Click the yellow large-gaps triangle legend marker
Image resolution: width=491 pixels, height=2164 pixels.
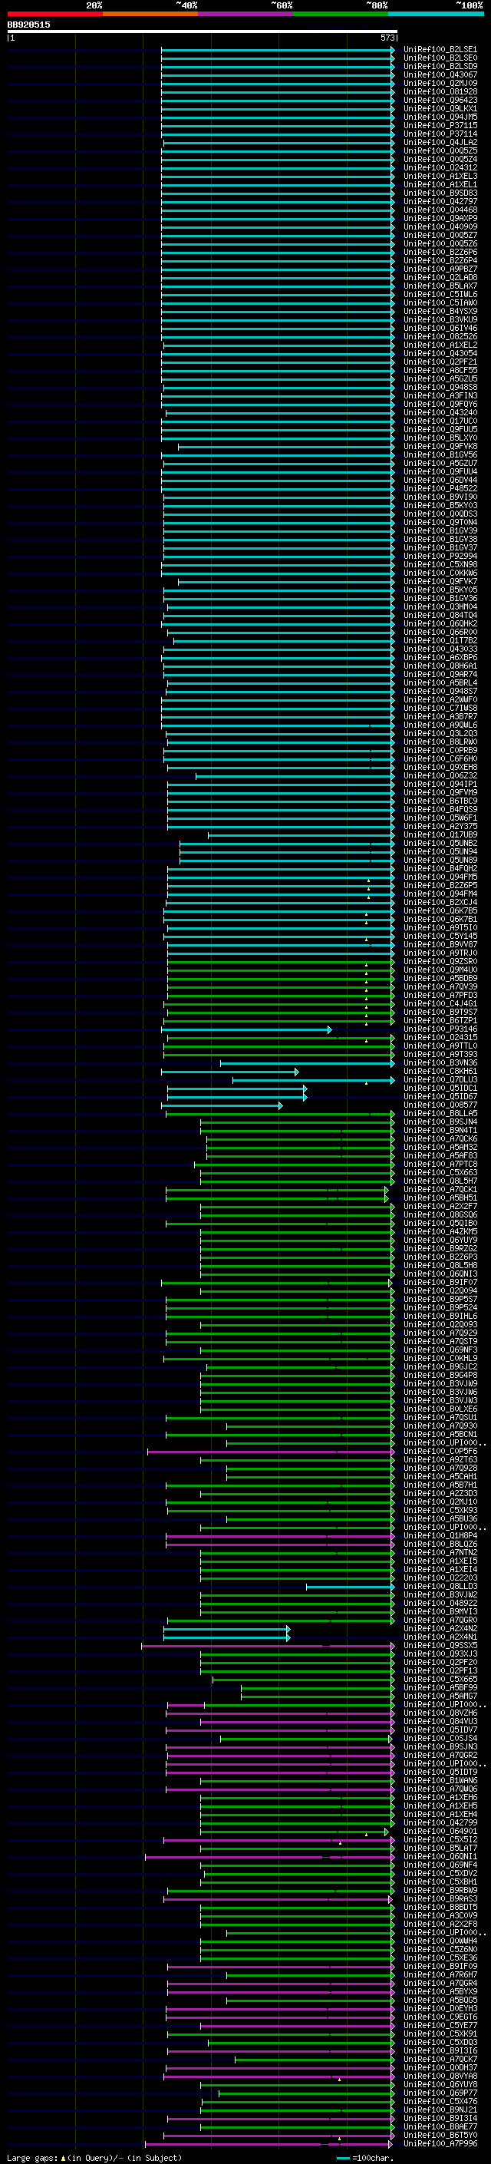[63, 2157]
